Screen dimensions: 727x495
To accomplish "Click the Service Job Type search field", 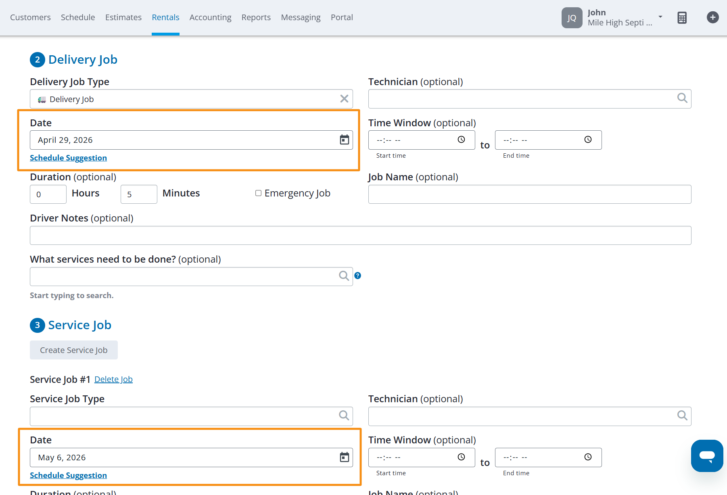I will pos(191,416).
